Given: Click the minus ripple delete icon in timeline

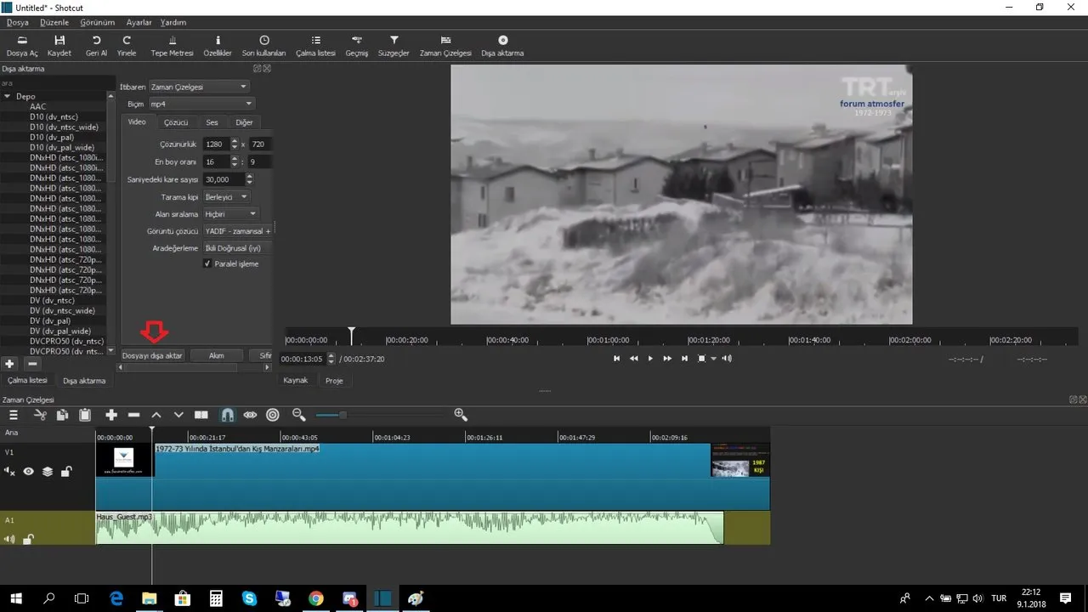Looking at the screenshot, I should tap(133, 415).
